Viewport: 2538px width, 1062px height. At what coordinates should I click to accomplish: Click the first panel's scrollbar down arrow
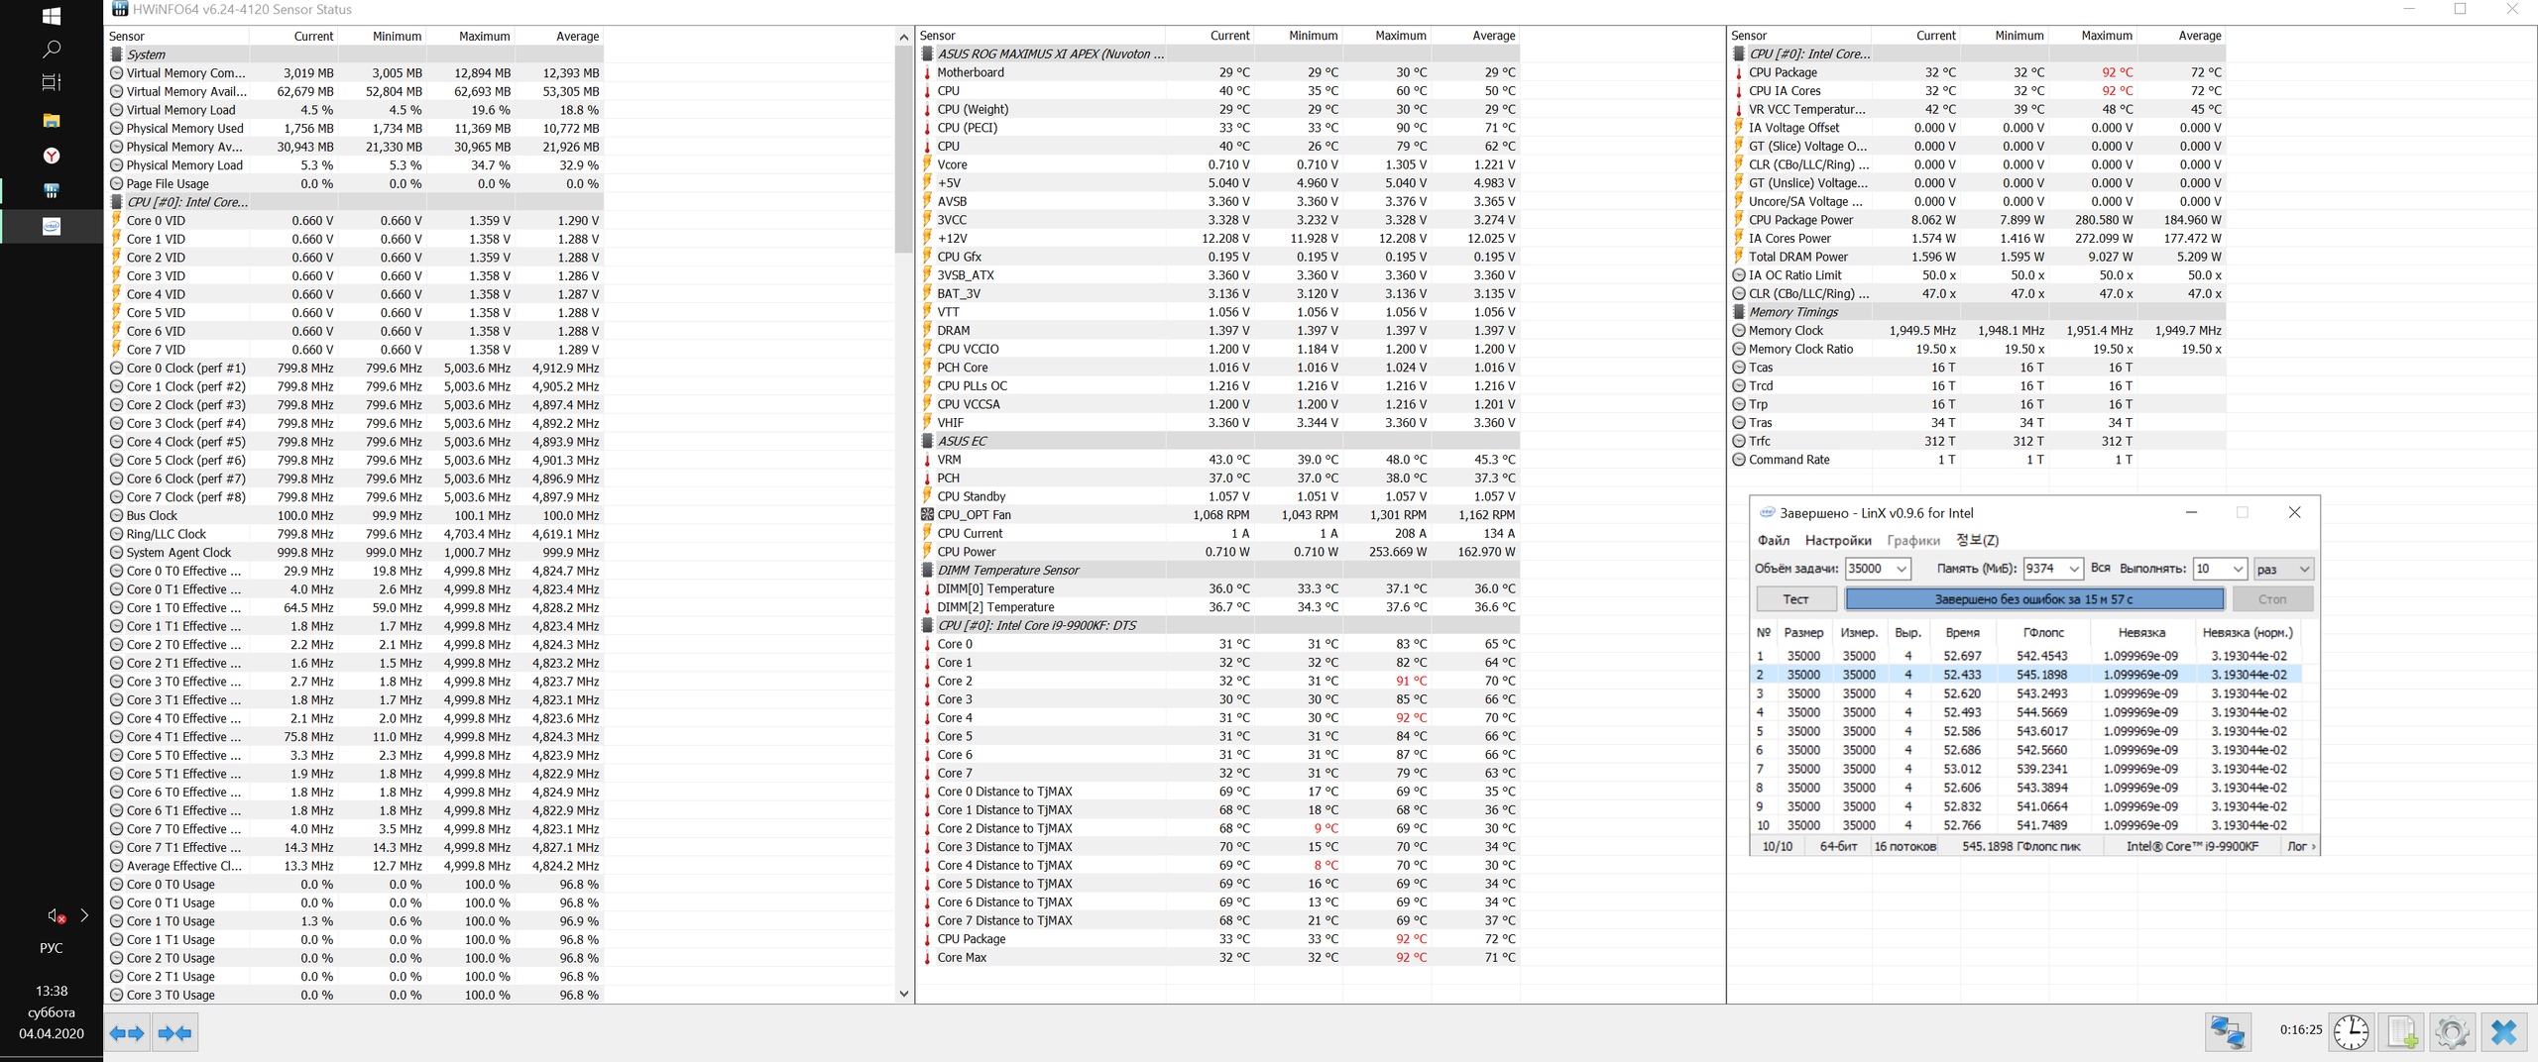pos(903,994)
